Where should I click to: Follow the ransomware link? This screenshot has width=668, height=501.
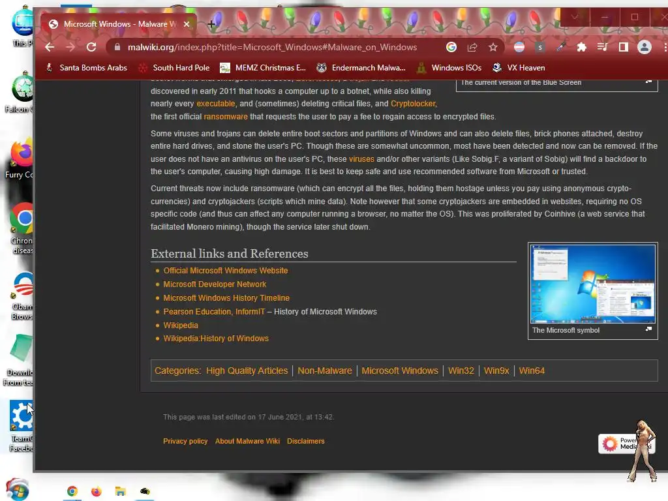click(x=225, y=116)
